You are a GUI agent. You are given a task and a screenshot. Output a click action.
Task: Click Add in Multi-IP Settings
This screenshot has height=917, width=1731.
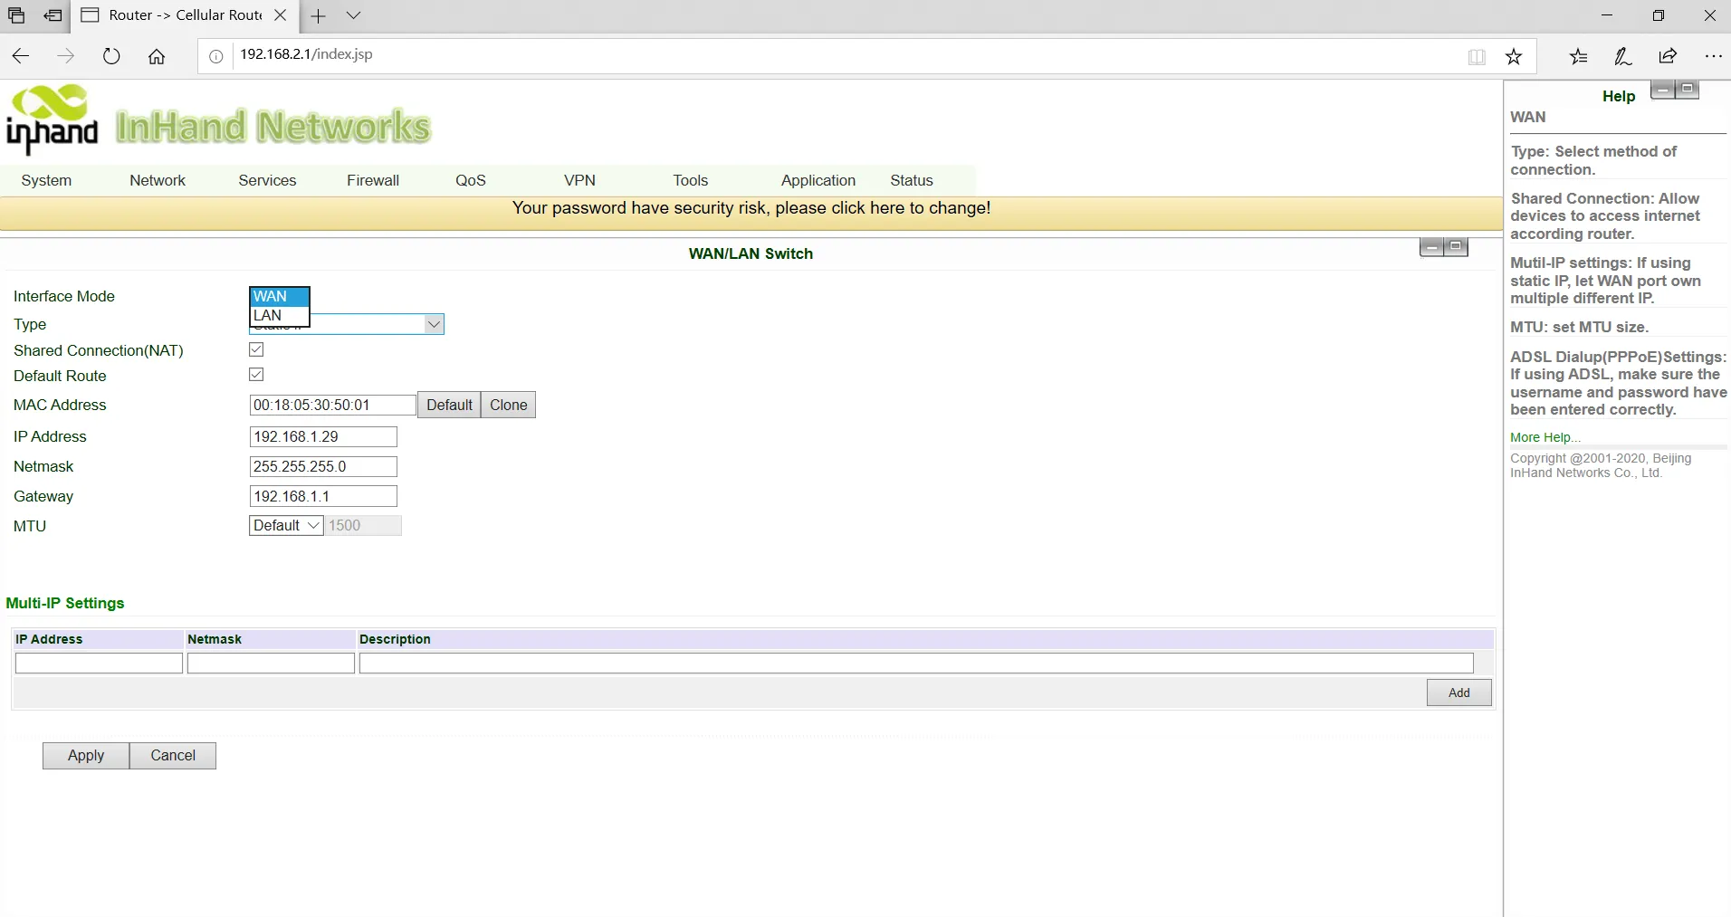pos(1459,693)
